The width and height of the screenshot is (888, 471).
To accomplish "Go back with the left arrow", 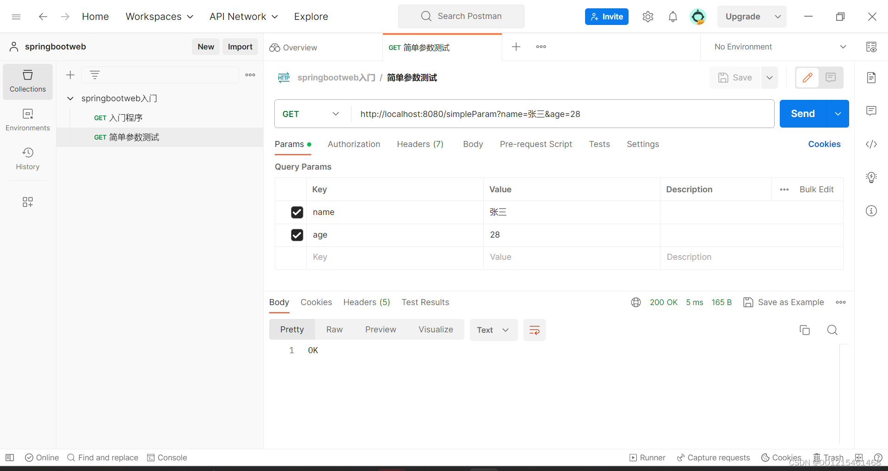I will 43,17.
